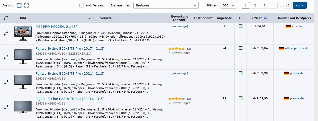Click Testberichte column header
318x121 pixels.
tap(204, 18)
